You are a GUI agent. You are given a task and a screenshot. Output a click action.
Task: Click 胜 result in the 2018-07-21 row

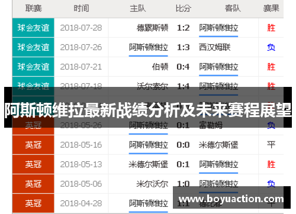[x=271, y=67]
